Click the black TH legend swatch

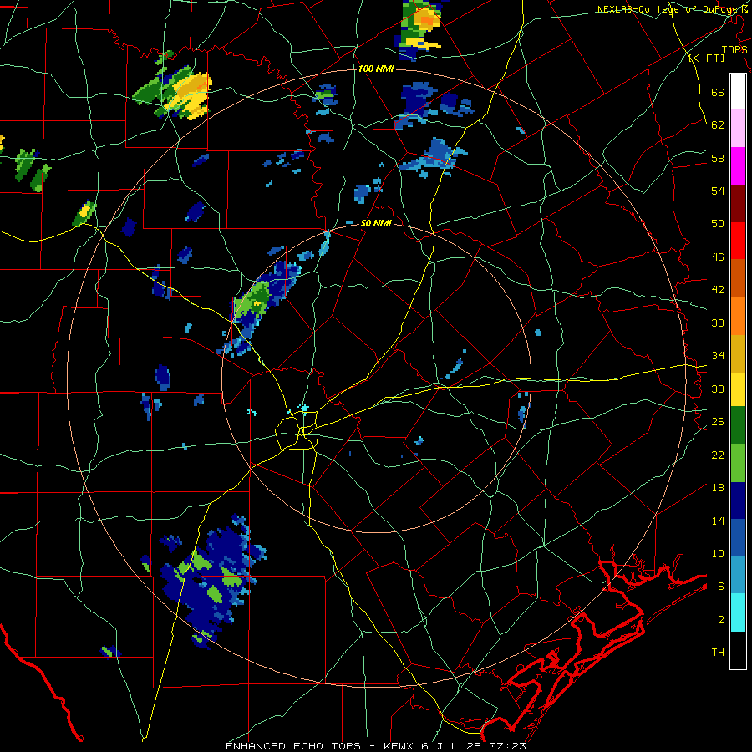(738, 650)
